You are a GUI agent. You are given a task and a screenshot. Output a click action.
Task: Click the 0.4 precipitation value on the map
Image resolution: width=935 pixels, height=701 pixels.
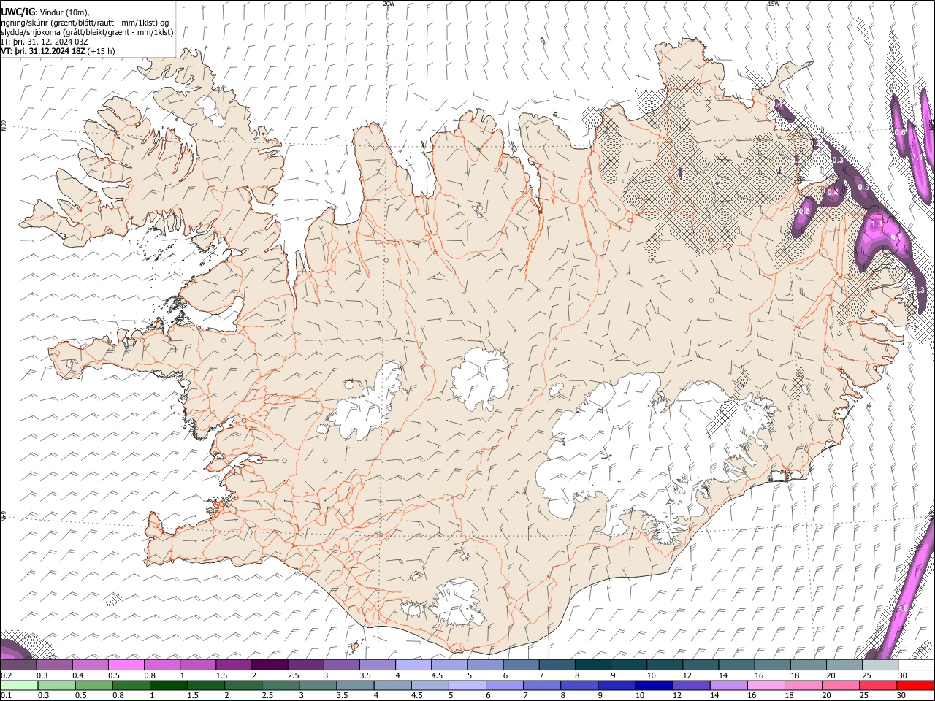(x=833, y=192)
